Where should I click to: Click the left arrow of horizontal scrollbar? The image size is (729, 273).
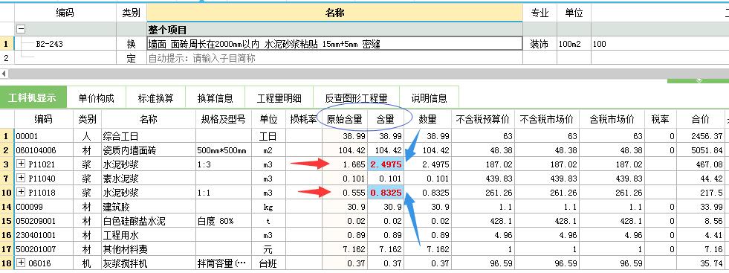[x=4, y=74]
